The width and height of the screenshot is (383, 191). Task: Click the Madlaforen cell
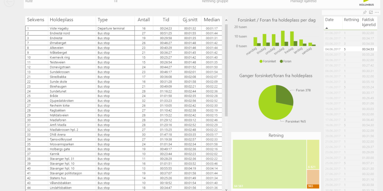click(72, 120)
